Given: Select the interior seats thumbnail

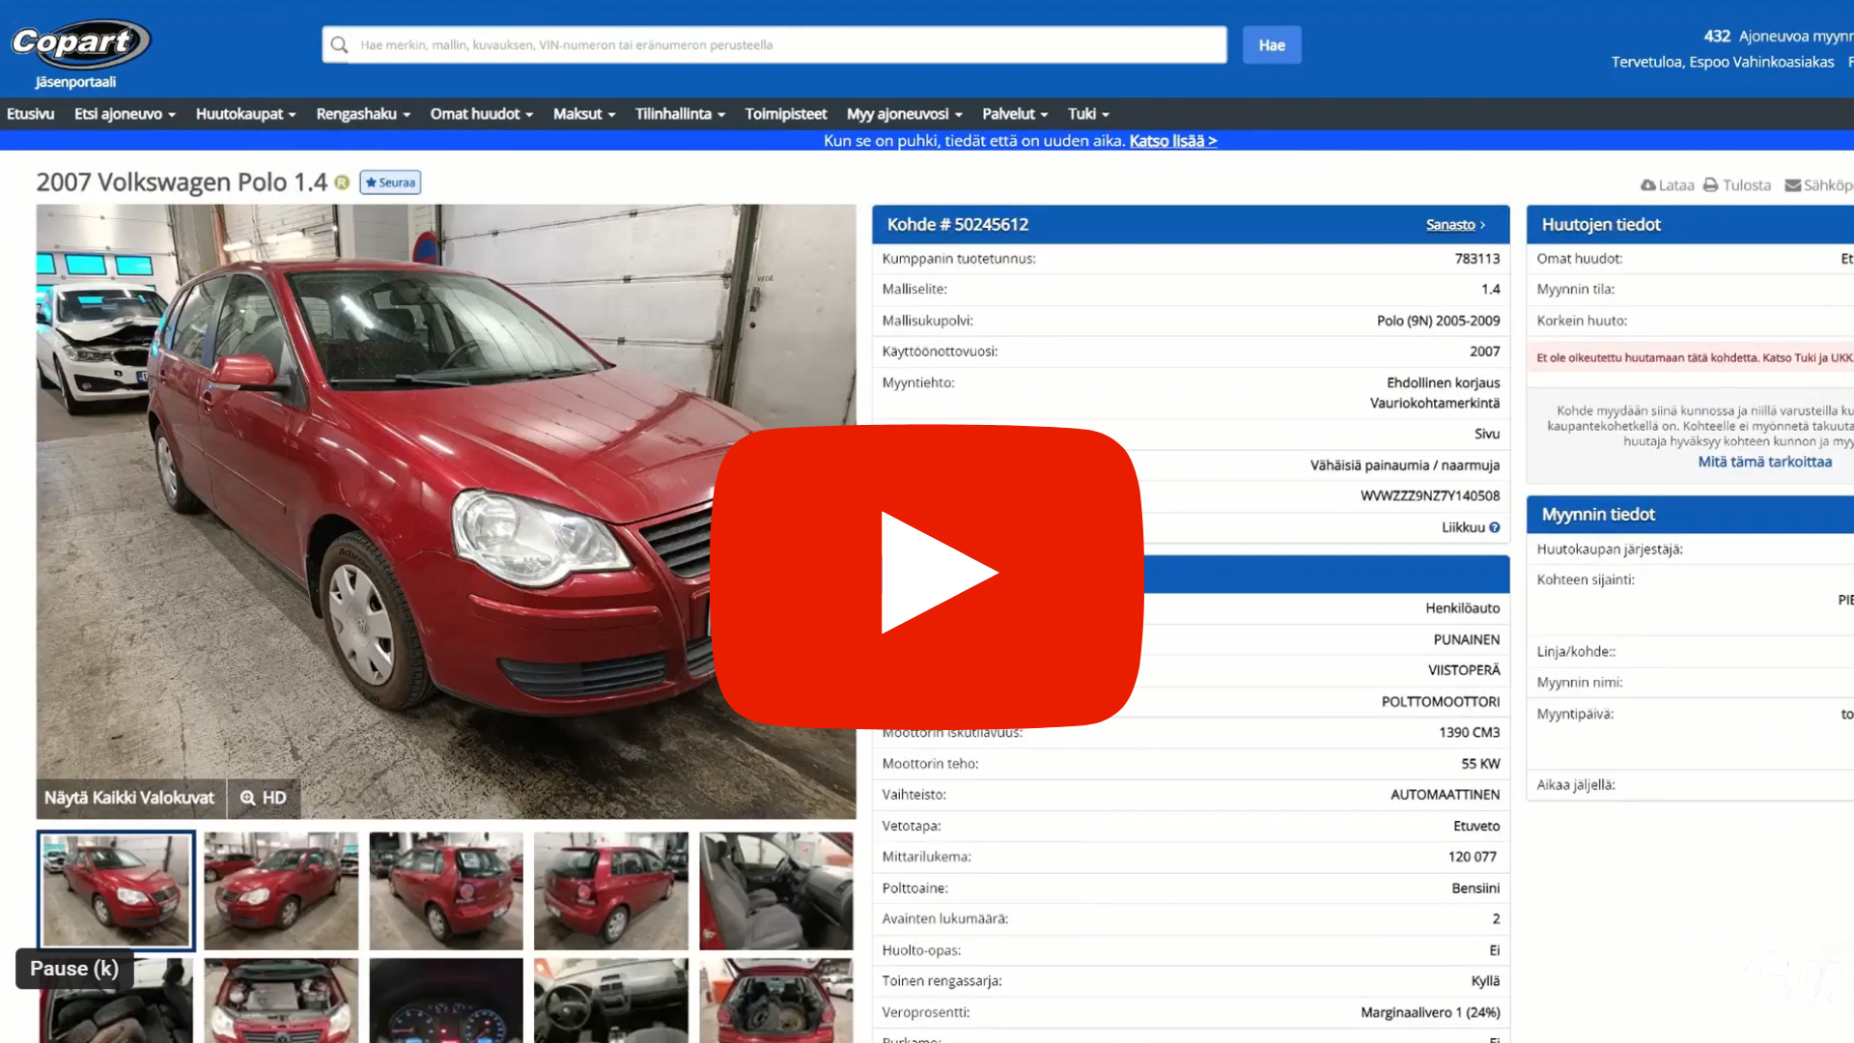Looking at the screenshot, I should (776, 890).
